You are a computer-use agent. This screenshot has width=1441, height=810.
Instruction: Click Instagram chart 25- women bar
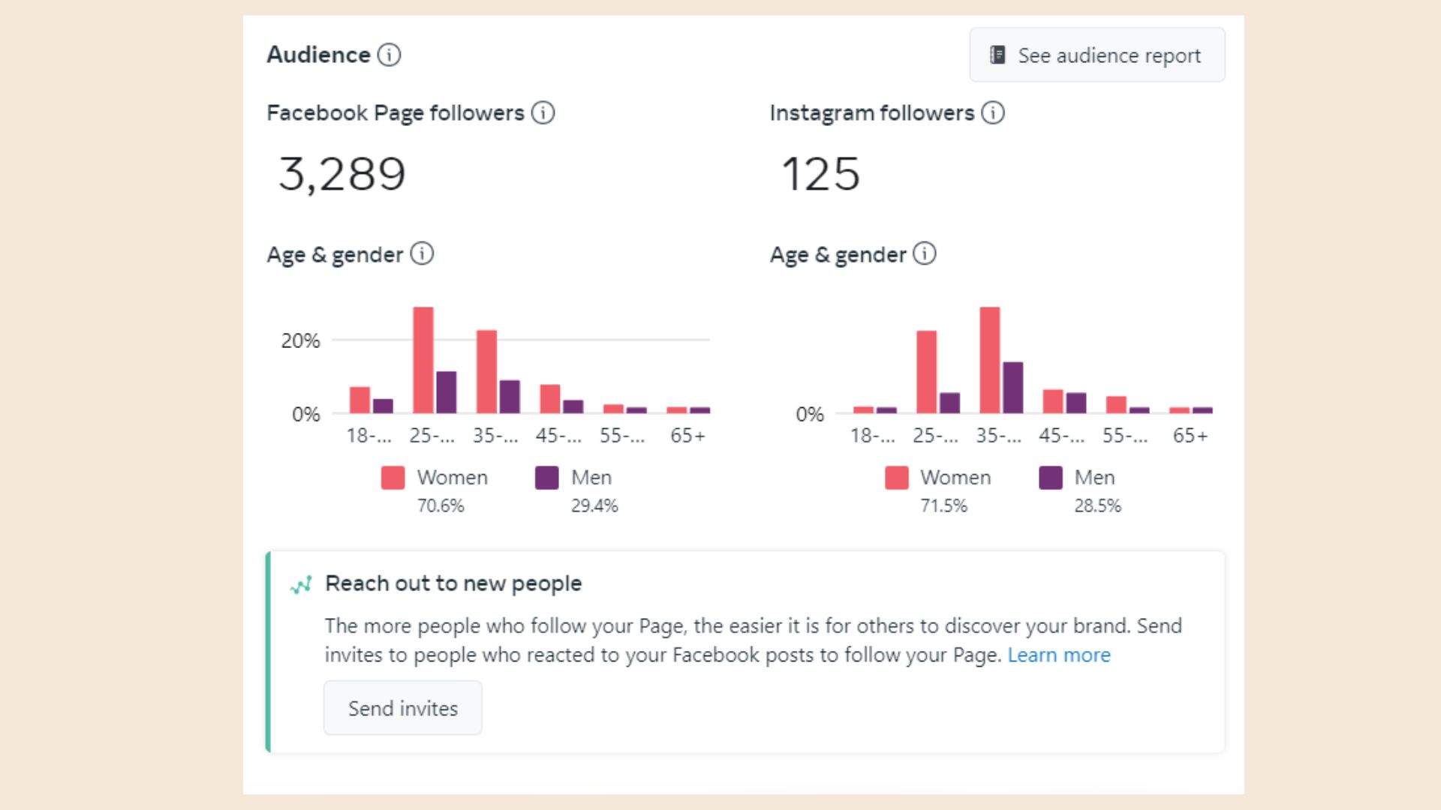926,372
